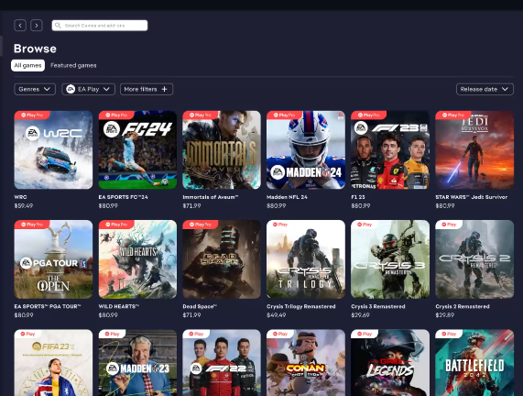The image size is (523, 396).
Task: Open the Crysis Trilogy Remastered cover
Action: (x=306, y=259)
